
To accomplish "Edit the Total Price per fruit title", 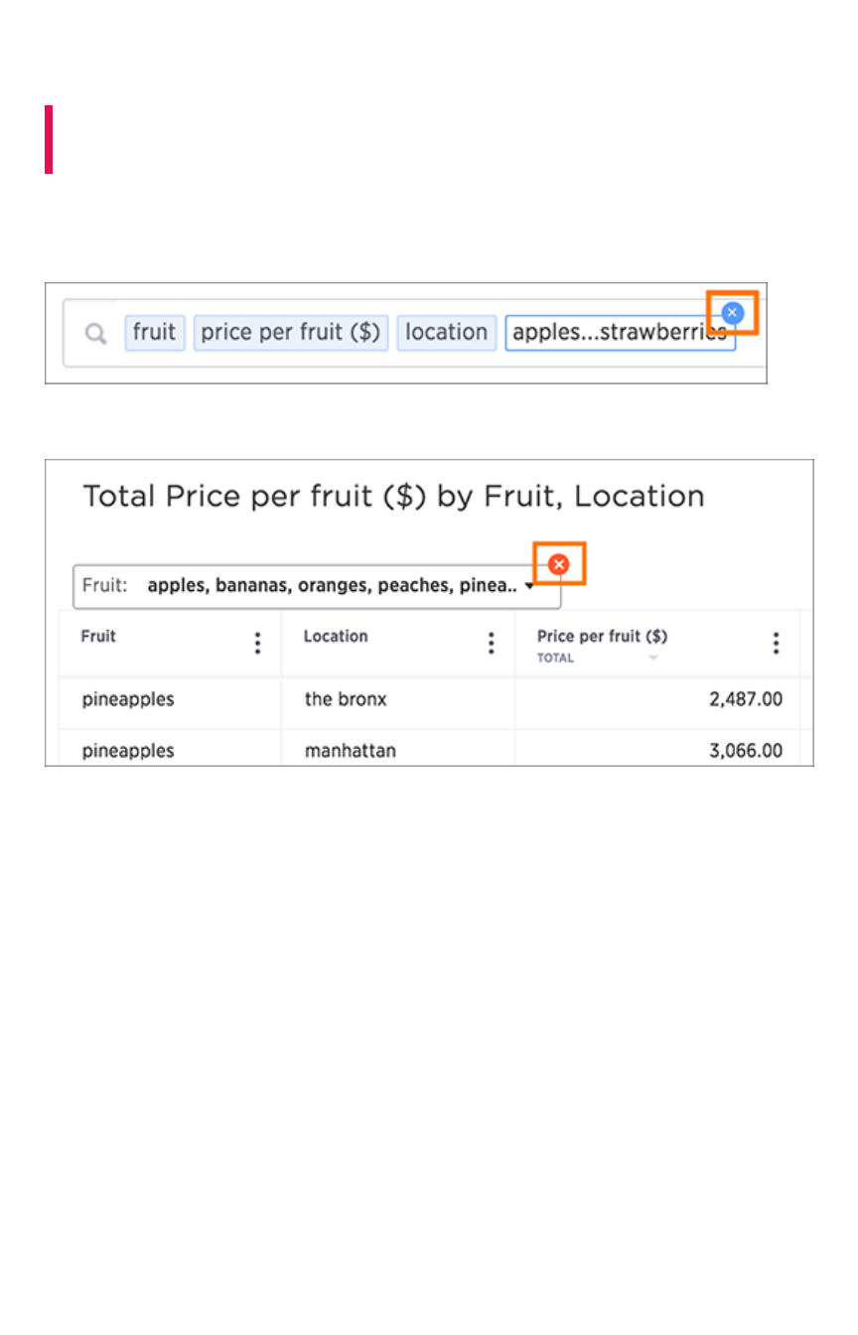I will coord(393,496).
